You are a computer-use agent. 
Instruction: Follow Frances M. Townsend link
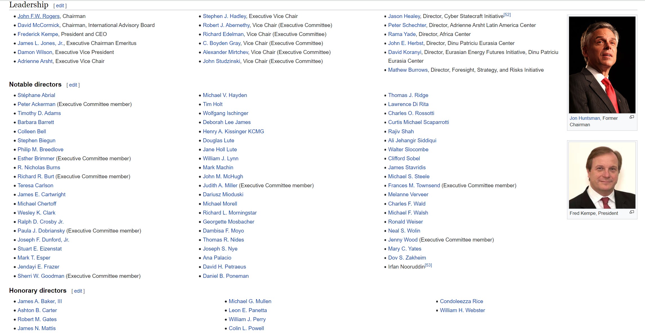click(x=414, y=186)
